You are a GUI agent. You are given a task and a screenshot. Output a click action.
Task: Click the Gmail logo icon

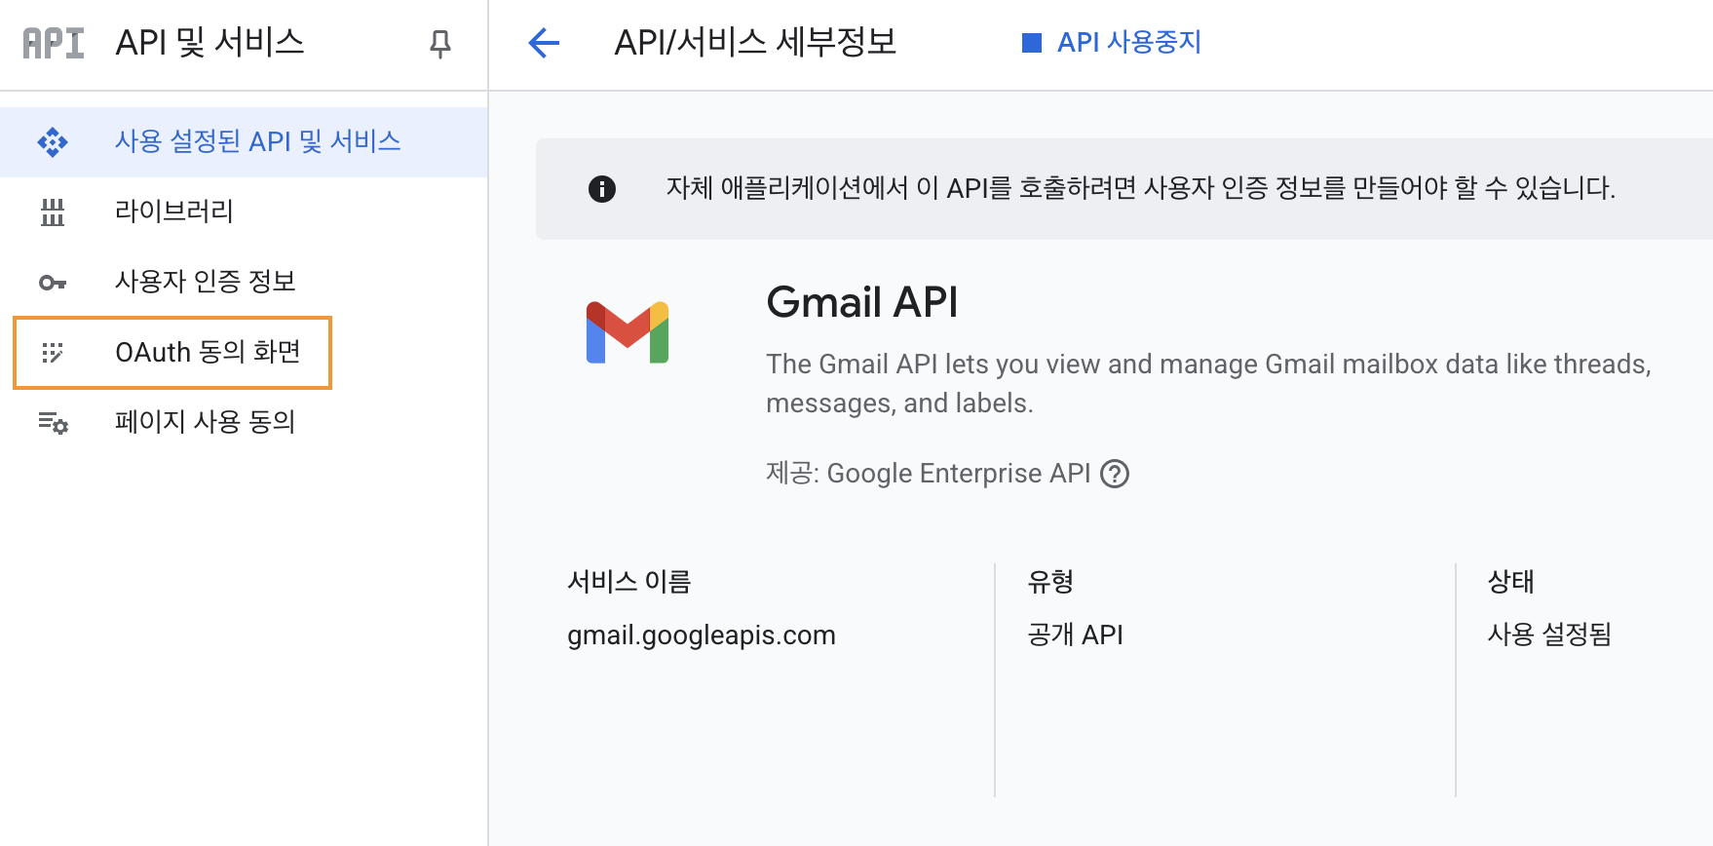[628, 332]
